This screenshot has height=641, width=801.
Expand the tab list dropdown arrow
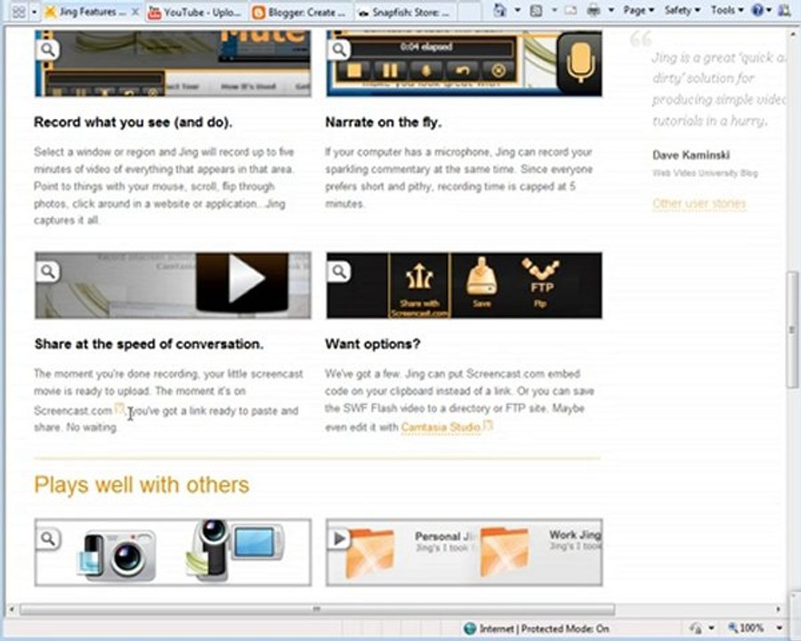[34, 12]
